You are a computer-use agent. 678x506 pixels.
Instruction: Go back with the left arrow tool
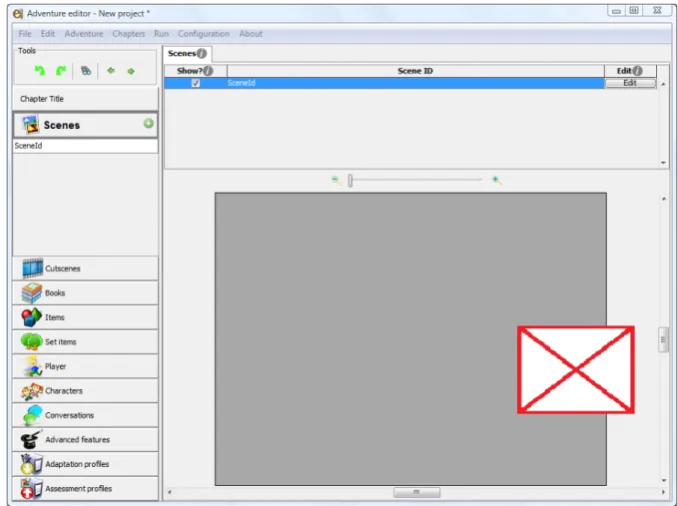(x=111, y=71)
